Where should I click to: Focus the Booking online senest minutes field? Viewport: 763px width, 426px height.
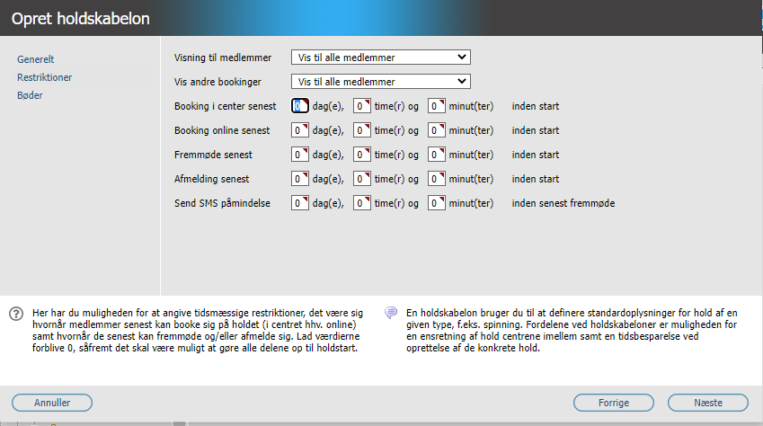(436, 130)
